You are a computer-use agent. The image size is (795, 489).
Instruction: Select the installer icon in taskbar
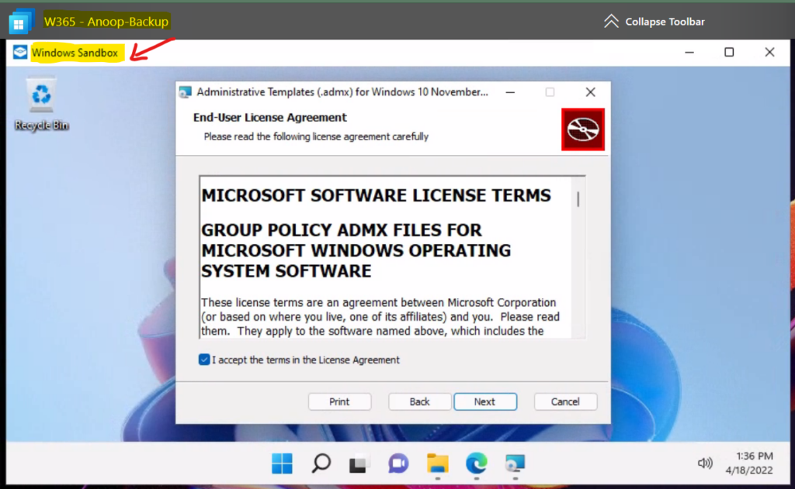pos(515,463)
